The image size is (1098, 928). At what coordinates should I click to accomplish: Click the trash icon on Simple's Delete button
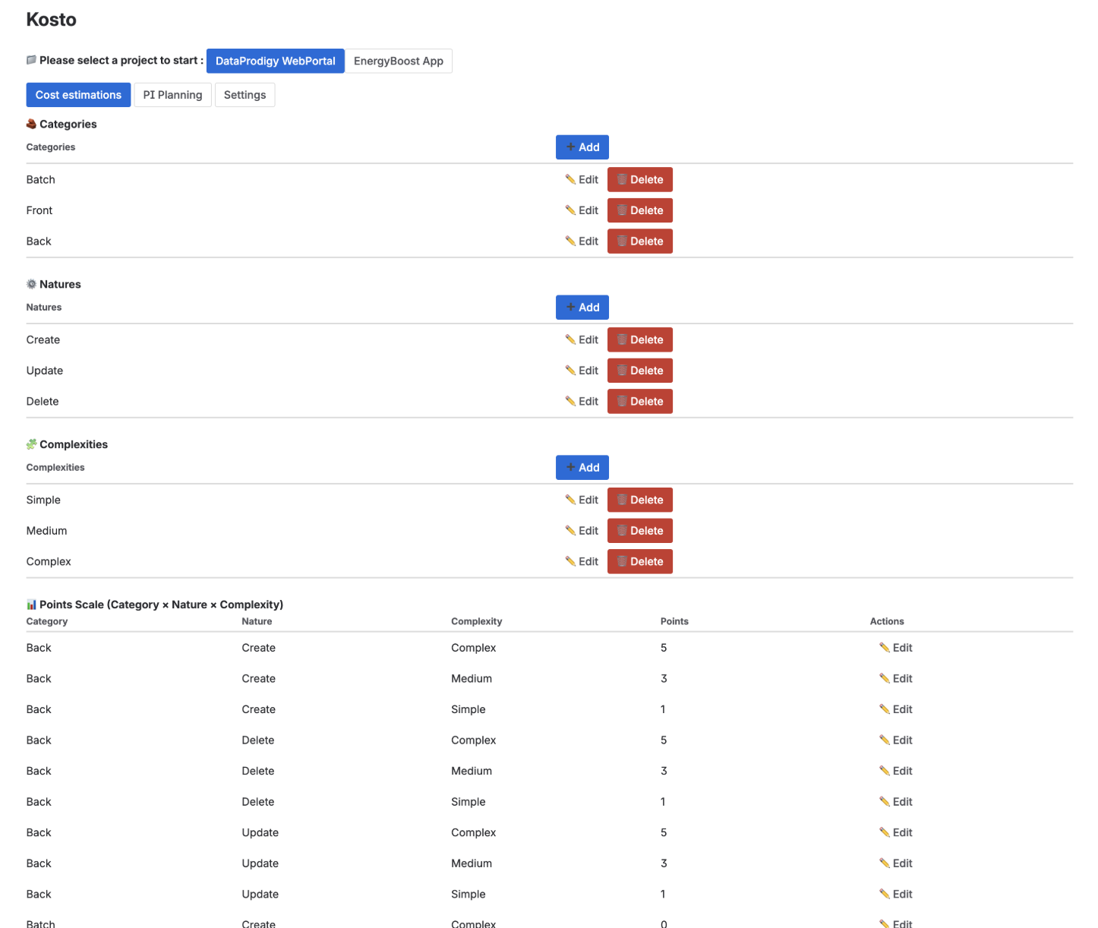pos(623,500)
